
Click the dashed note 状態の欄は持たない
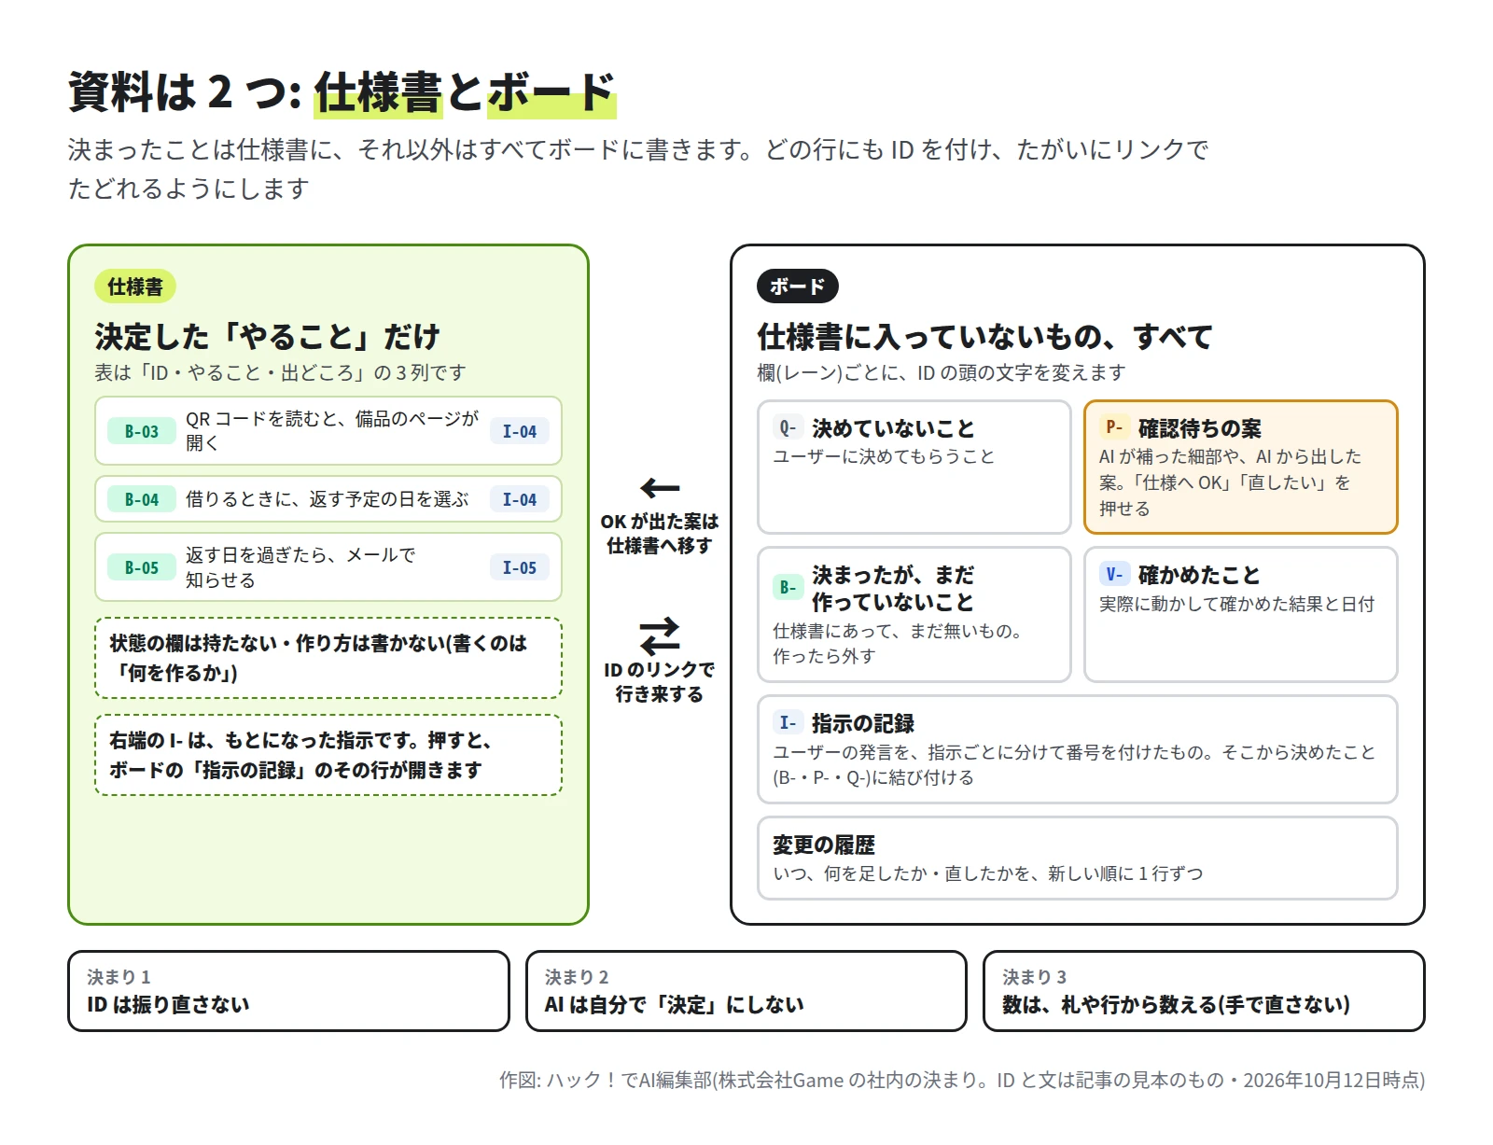point(328,658)
